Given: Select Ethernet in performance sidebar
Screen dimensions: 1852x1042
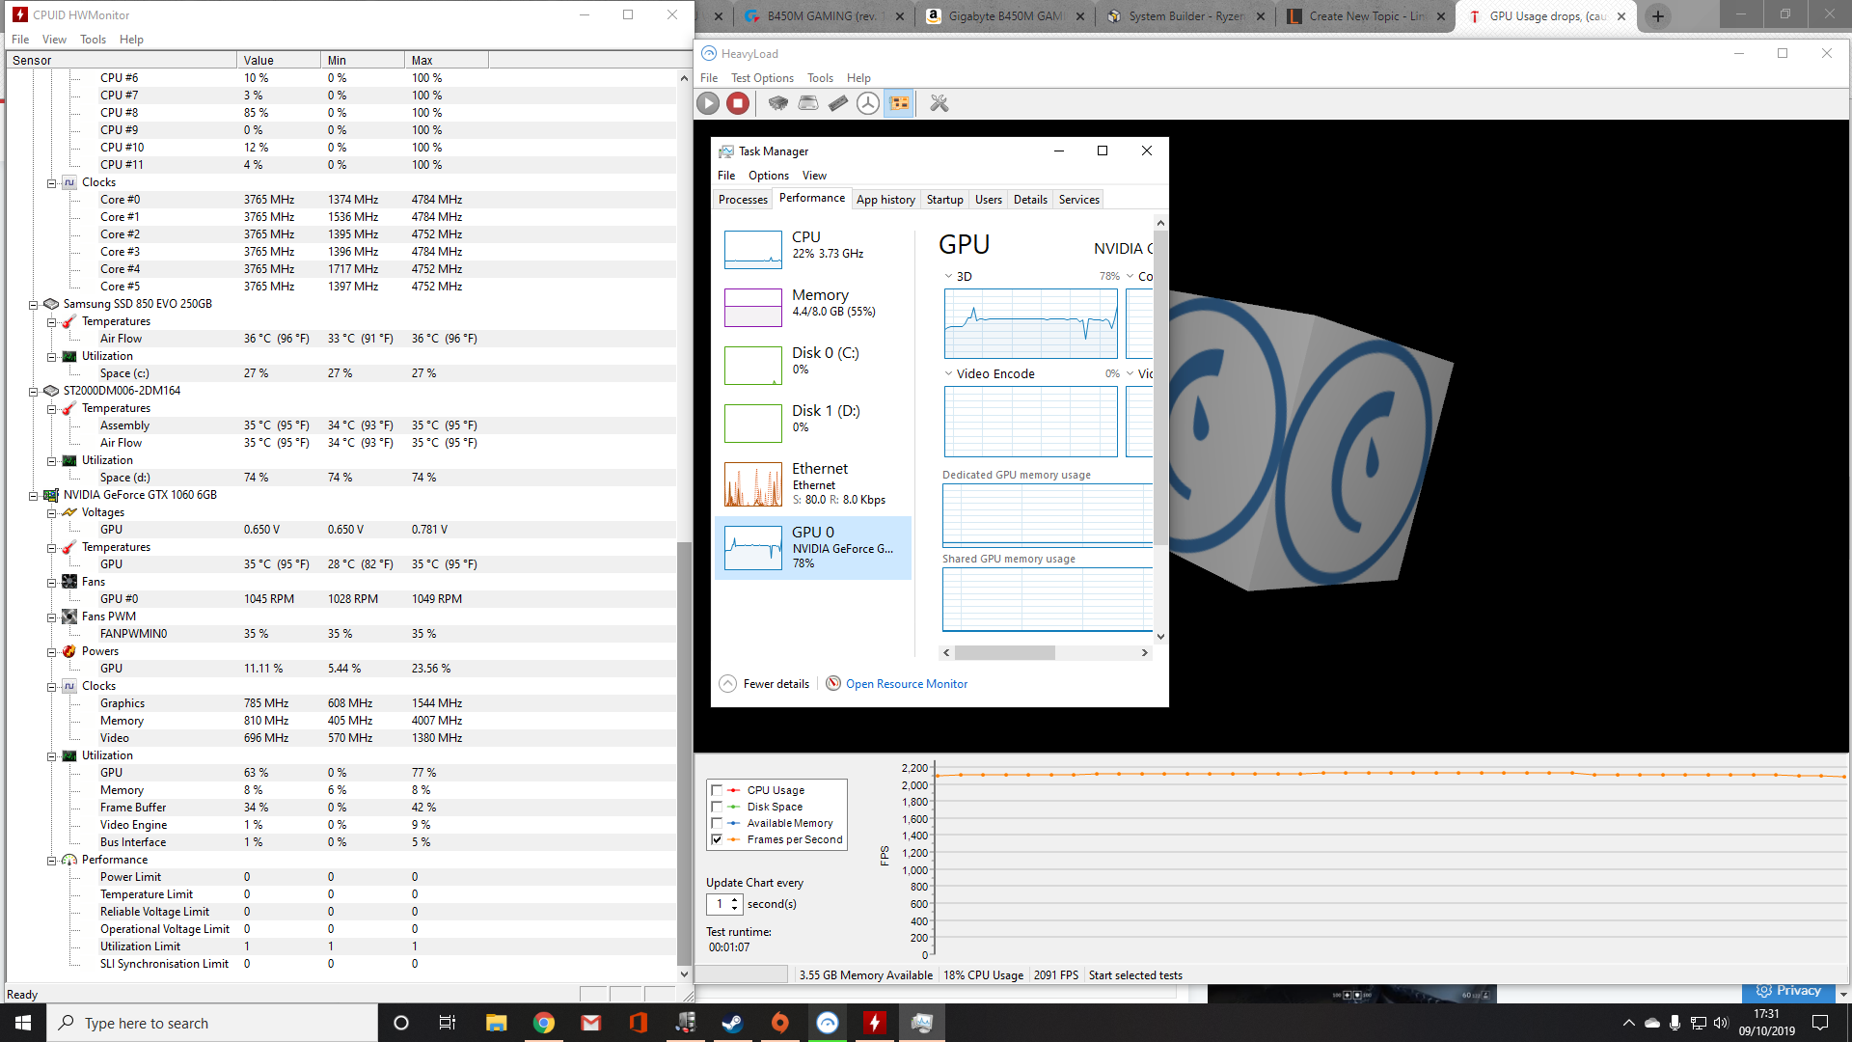Looking at the screenshot, I should point(815,483).
